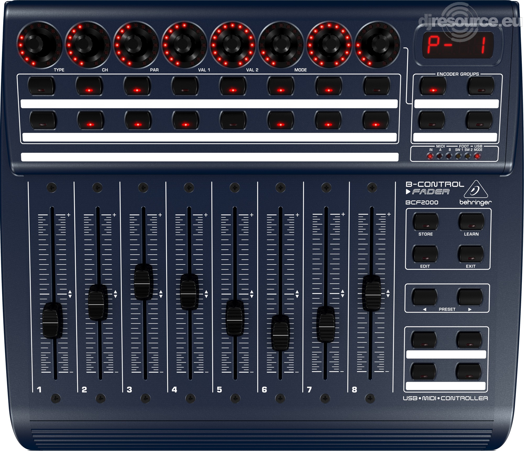
Task: Toggle the top-row button under the CH encoder
Action: click(x=89, y=86)
